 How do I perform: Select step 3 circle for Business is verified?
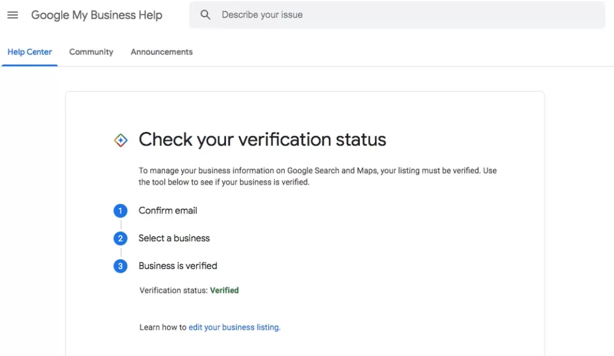point(120,267)
